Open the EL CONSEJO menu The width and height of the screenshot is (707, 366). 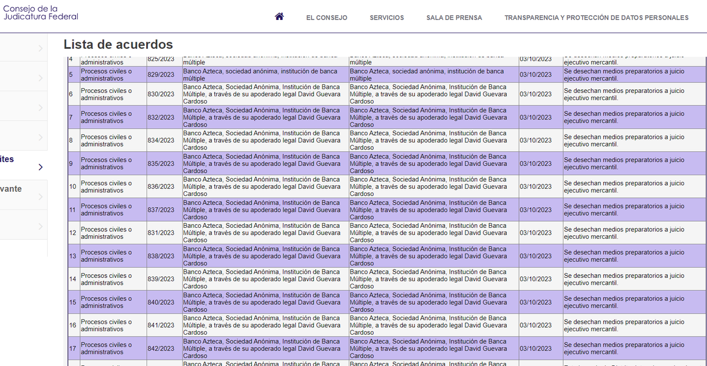[x=326, y=18]
